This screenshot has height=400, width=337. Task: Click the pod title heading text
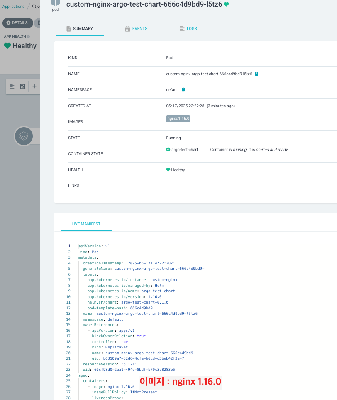point(144,4)
